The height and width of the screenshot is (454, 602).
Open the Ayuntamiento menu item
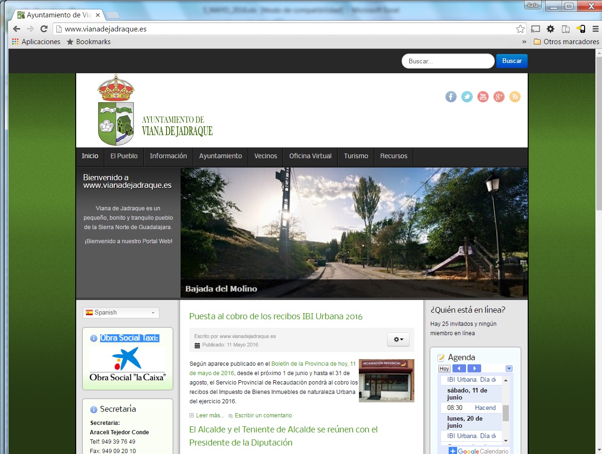click(x=220, y=156)
